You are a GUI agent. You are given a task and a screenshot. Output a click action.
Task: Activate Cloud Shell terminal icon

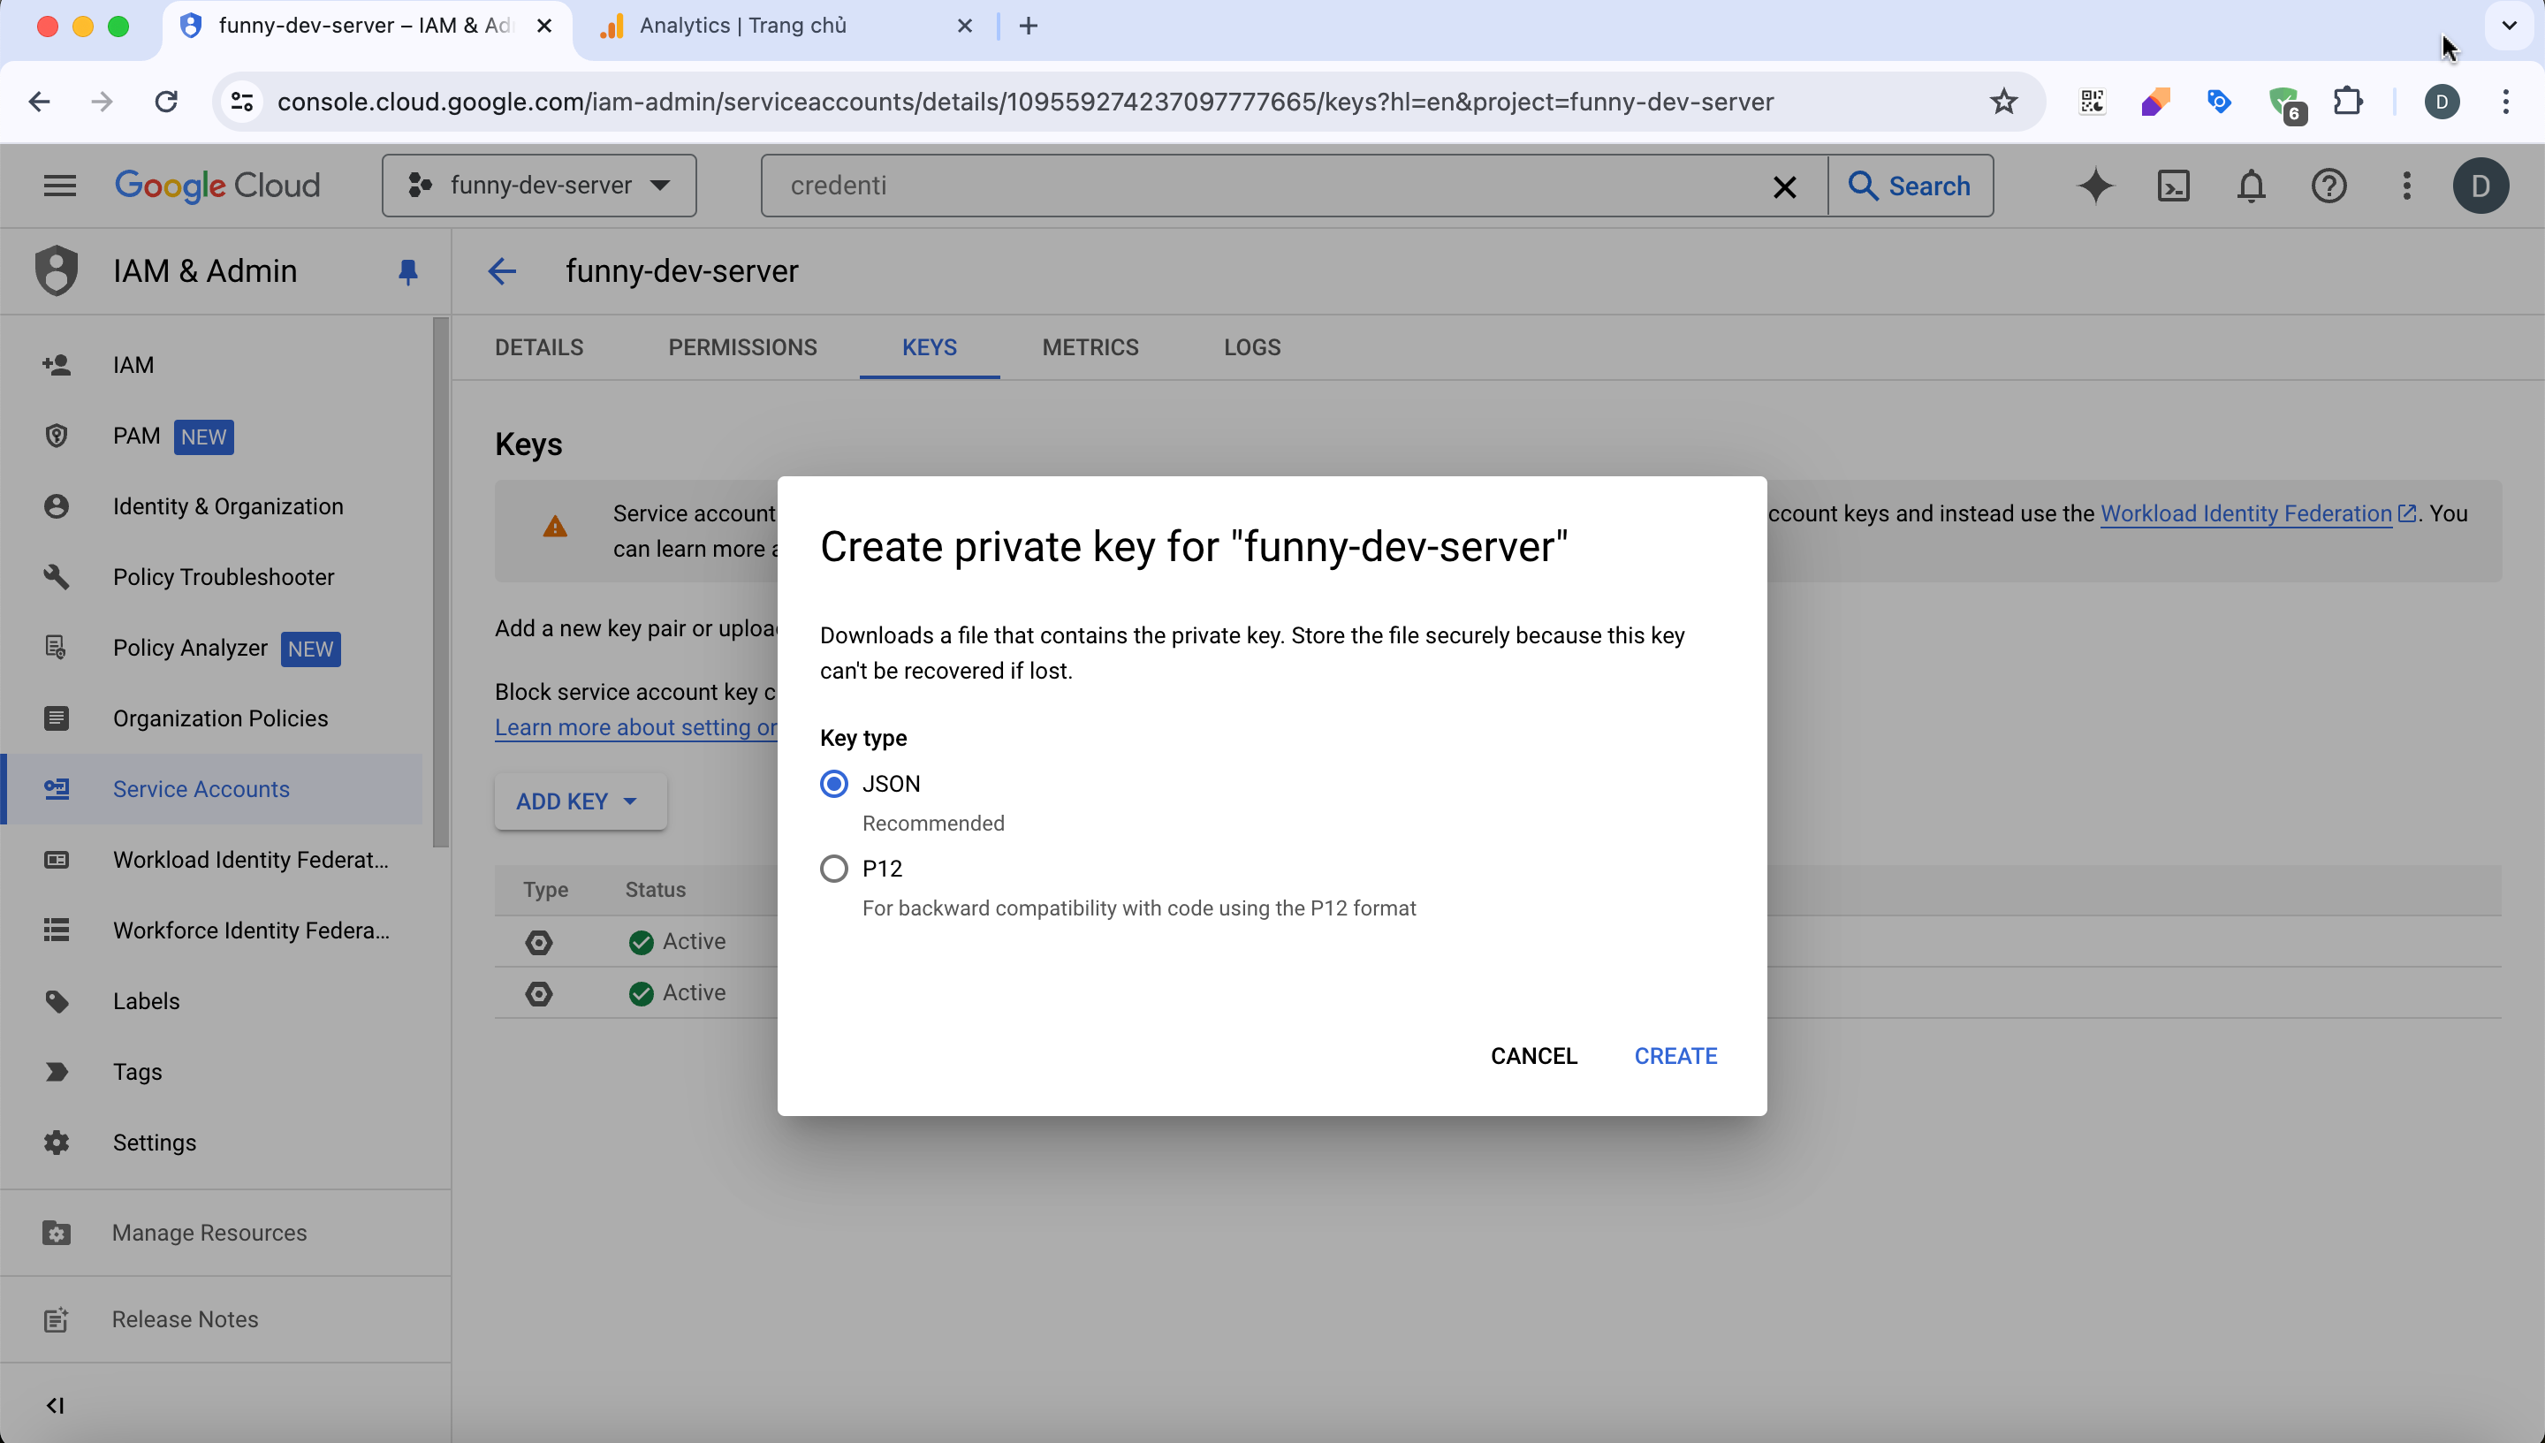click(2173, 186)
